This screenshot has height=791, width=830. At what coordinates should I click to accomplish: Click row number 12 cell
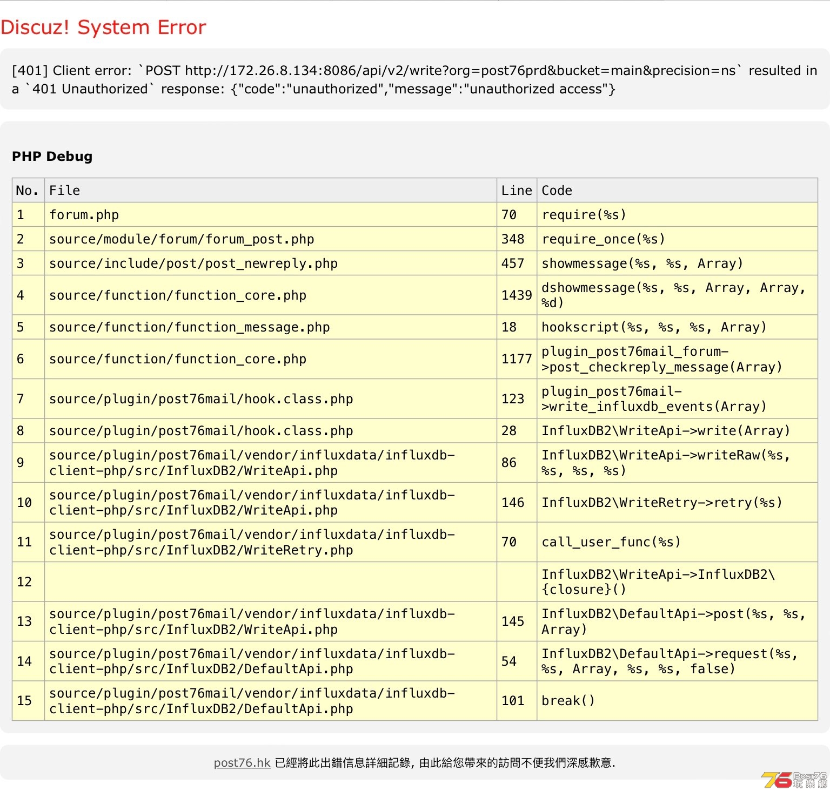coord(28,582)
